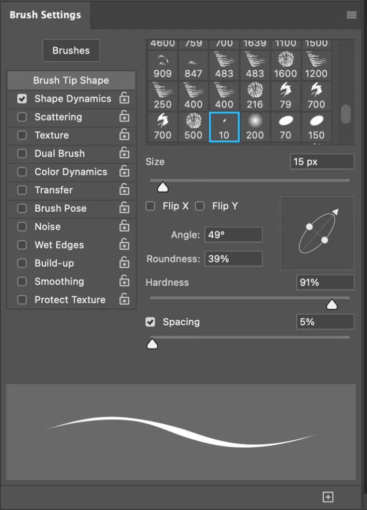Image resolution: width=367 pixels, height=510 pixels.
Task: Enable the Protect Texture checkbox
Action: 22,299
